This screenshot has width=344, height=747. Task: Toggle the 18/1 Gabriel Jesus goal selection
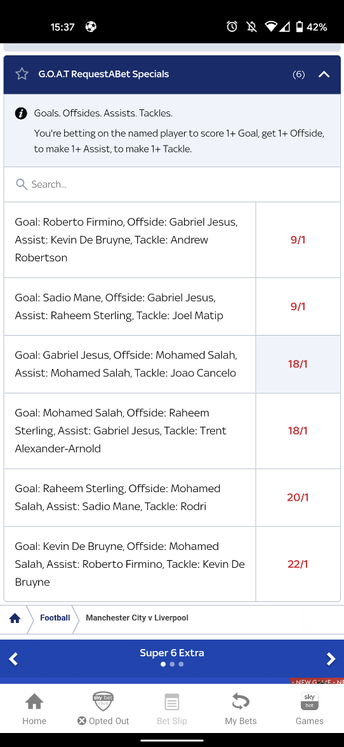[x=298, y=364]
